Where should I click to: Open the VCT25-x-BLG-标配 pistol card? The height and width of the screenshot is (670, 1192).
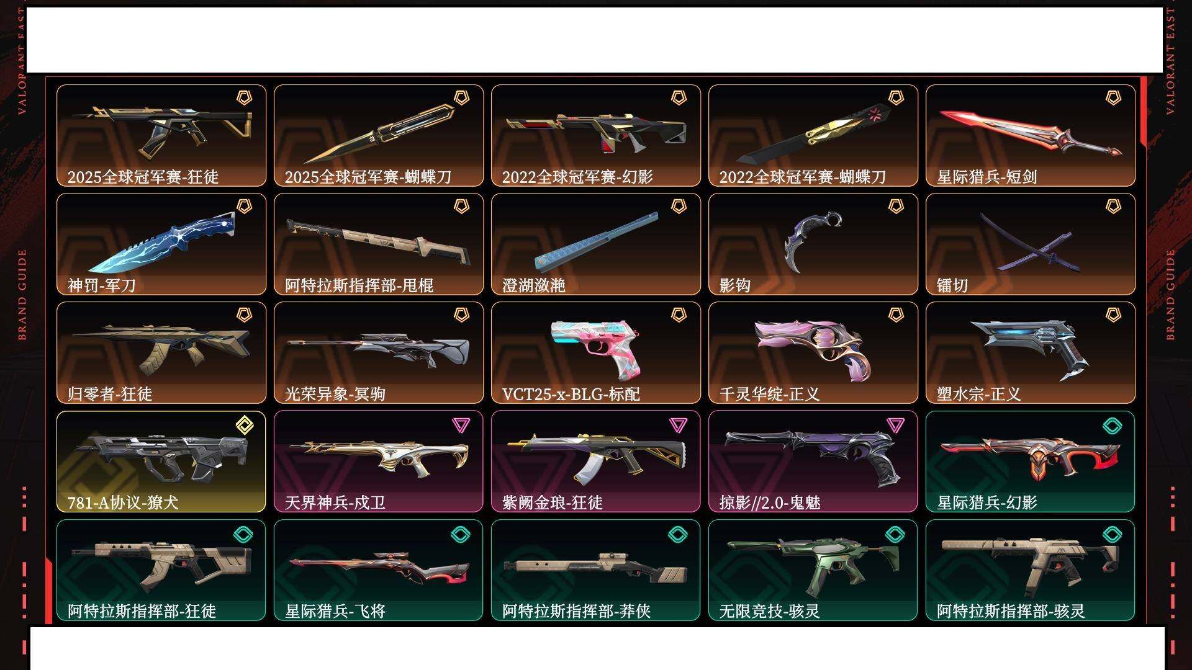click(596, 352)
